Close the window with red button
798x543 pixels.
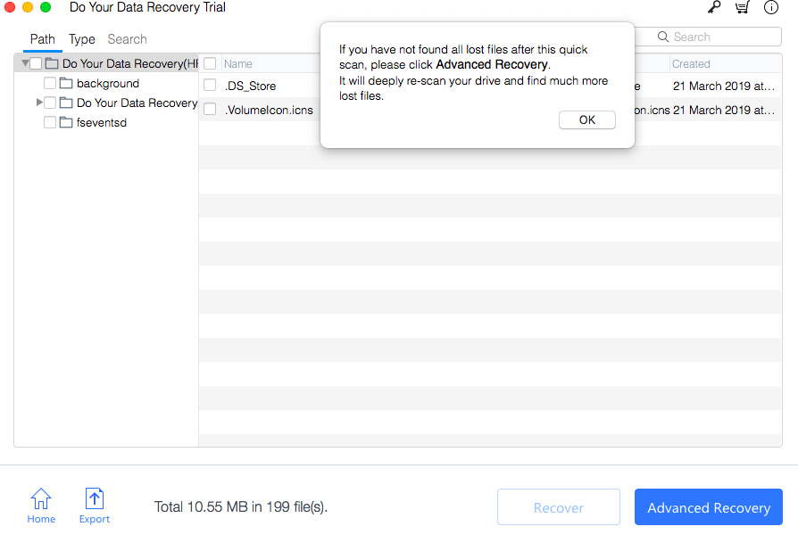[x=10, y=7]
